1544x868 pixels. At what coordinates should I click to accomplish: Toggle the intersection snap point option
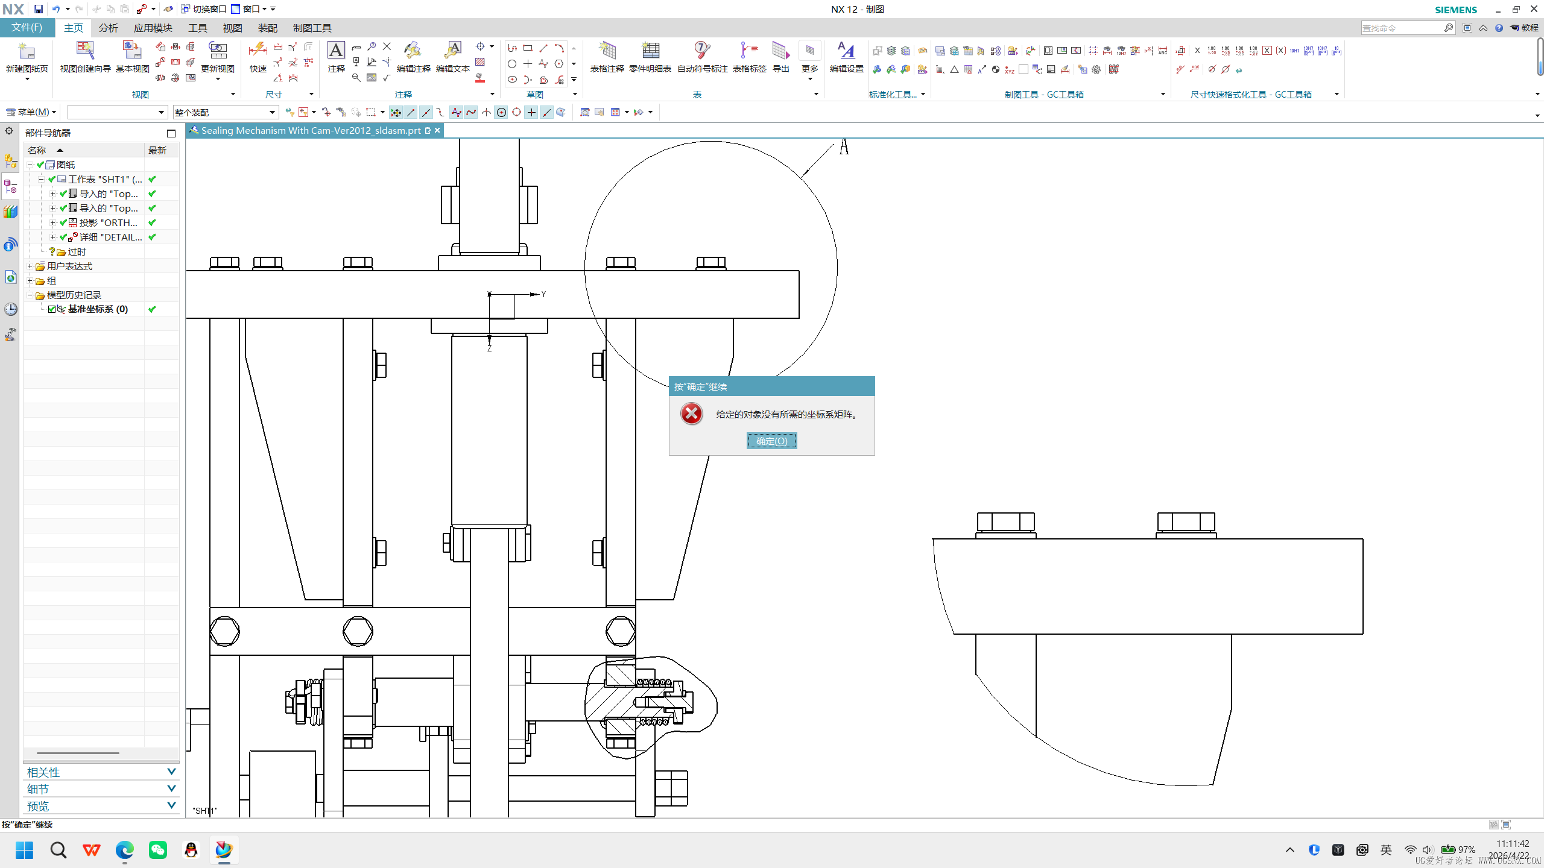tap(486, 112)
